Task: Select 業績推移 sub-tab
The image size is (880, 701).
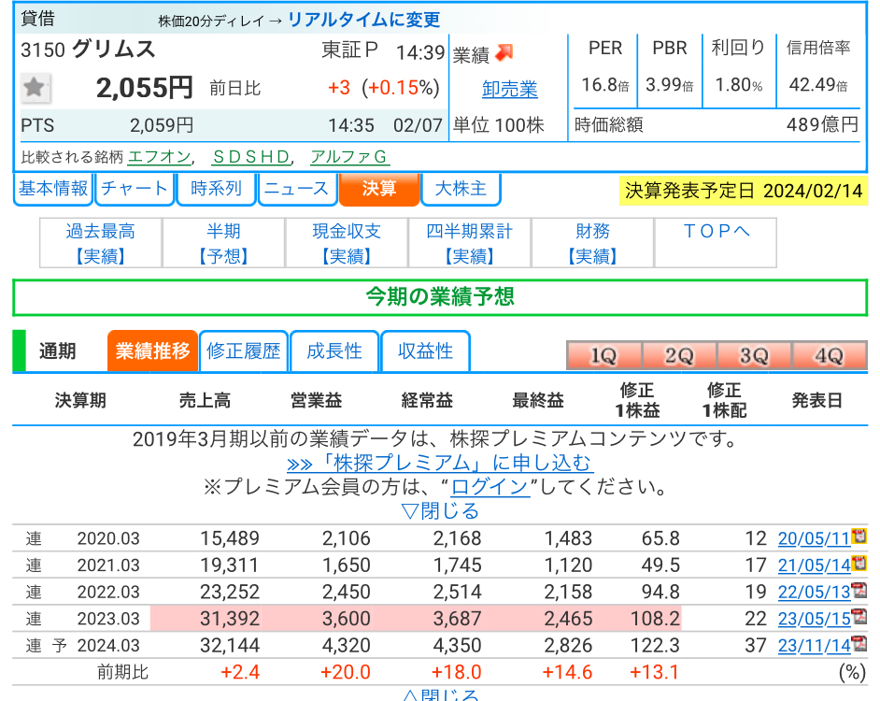Action: point(152,351)
